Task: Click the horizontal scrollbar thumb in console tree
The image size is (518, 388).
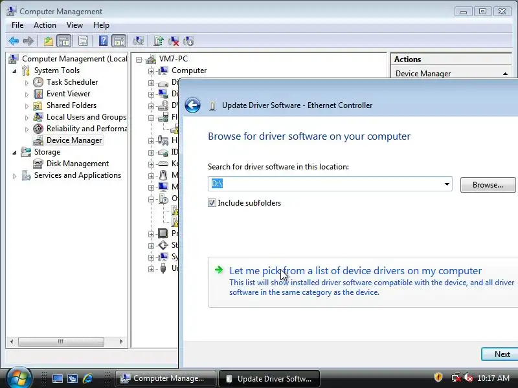Action: 61,341
